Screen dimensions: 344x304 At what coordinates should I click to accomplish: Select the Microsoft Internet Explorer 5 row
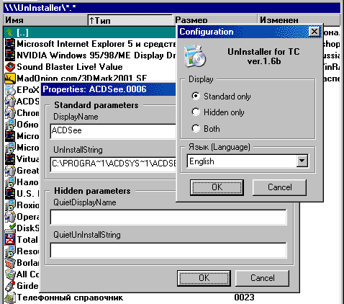coord(90,44)
